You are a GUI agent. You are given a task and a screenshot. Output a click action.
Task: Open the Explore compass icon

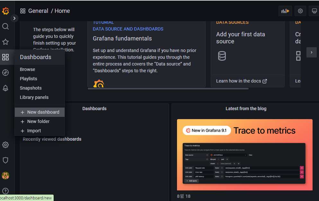tap(5, 73)
